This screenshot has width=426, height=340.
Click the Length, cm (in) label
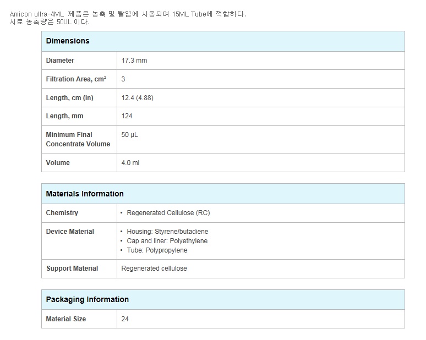point(69,98)
